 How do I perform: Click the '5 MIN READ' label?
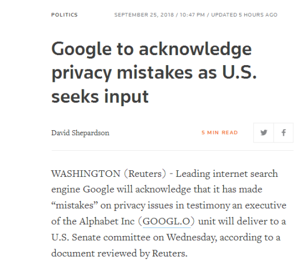220,132
